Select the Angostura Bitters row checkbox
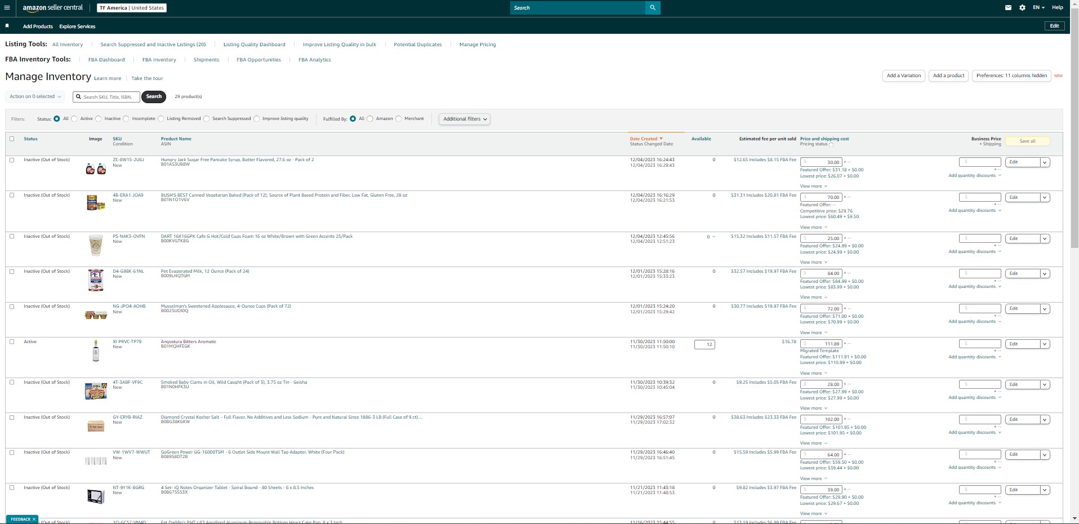This screenshot has height=524, width=1079. click(x=12, y=341)
